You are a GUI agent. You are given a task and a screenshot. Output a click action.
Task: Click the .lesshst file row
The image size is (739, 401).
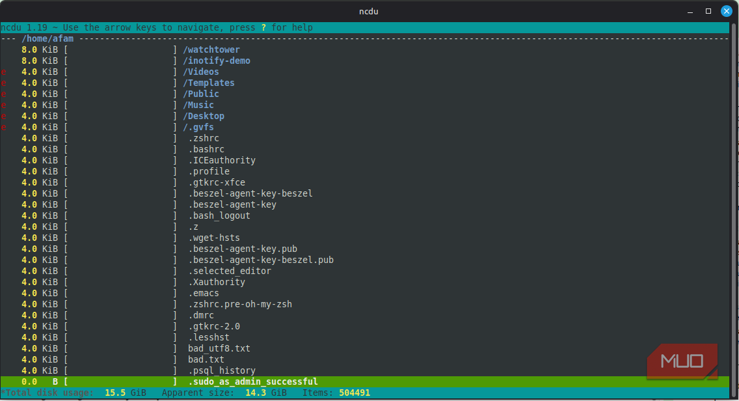[x=365, y=338]
